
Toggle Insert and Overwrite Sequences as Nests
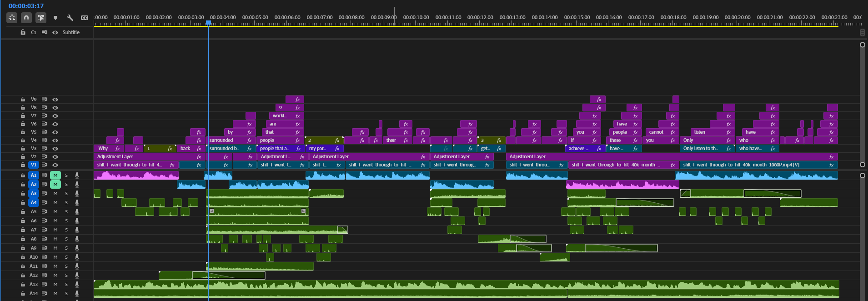12,18
